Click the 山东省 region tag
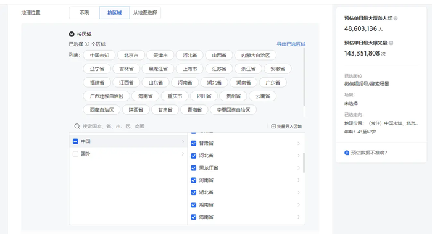Image resolution: width=432 pixels, height=234 pixels. coord(156,82)
